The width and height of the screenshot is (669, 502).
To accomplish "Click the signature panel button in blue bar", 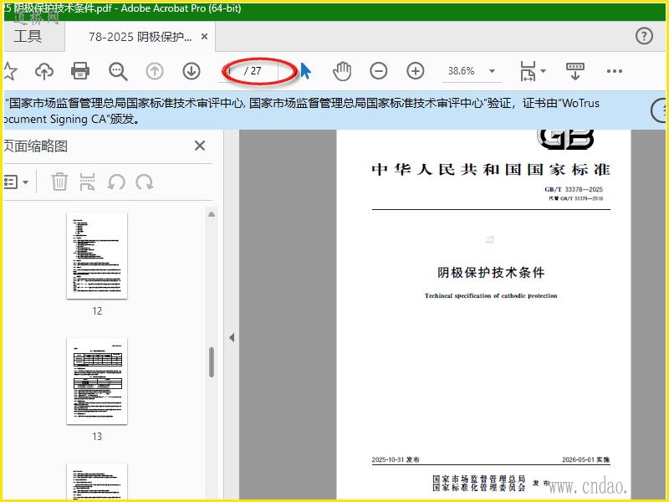I will coord(660,110).
